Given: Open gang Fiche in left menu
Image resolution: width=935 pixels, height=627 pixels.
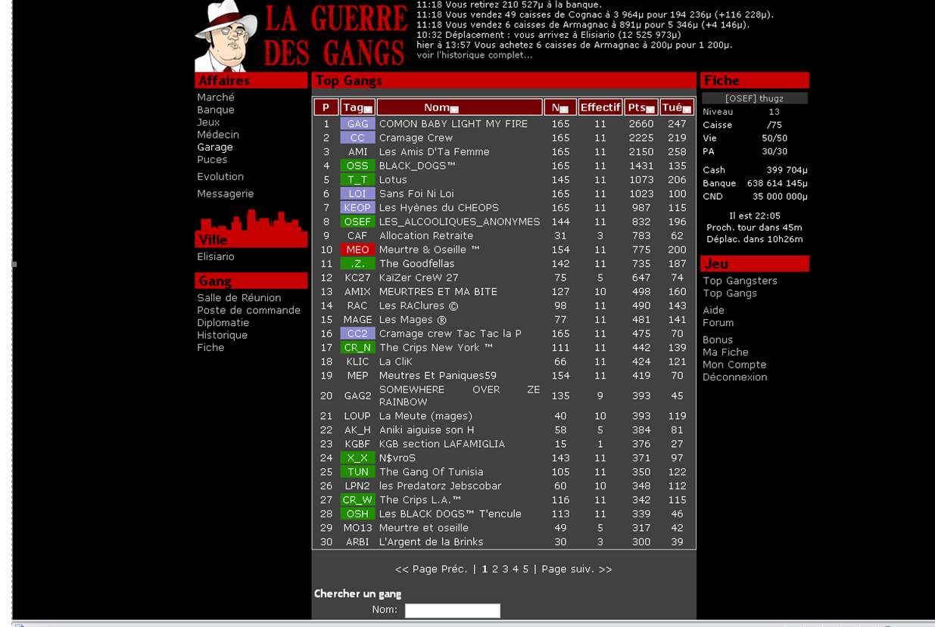Looking at the screenshot, I should [x=210, y=348].
